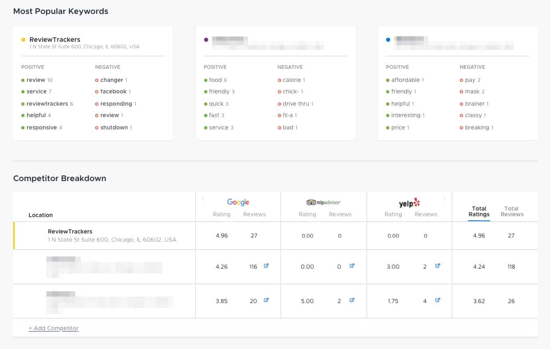Viewport: 550px width, 349px height.
Task: Click the + Add Competitor link
Action: [54, 328]
